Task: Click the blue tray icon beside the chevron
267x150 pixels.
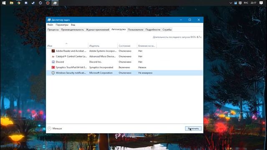Action: point(235,3)
